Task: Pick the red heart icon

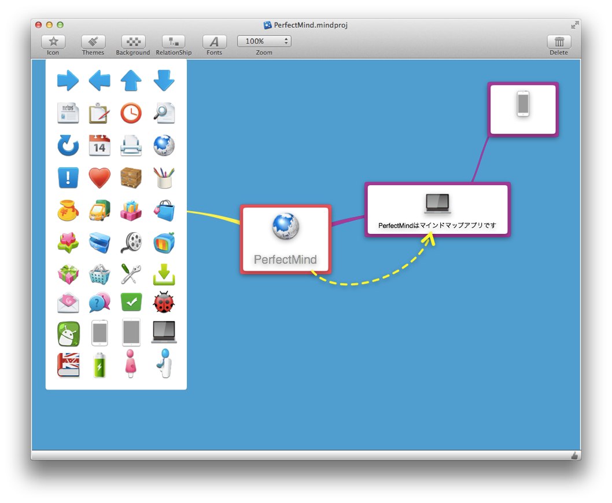Action: point(99,178)
